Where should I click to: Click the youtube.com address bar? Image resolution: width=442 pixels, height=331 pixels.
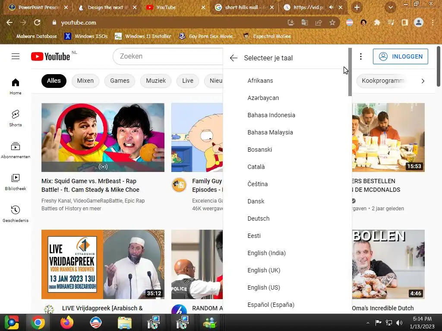(x=169, y=22)
